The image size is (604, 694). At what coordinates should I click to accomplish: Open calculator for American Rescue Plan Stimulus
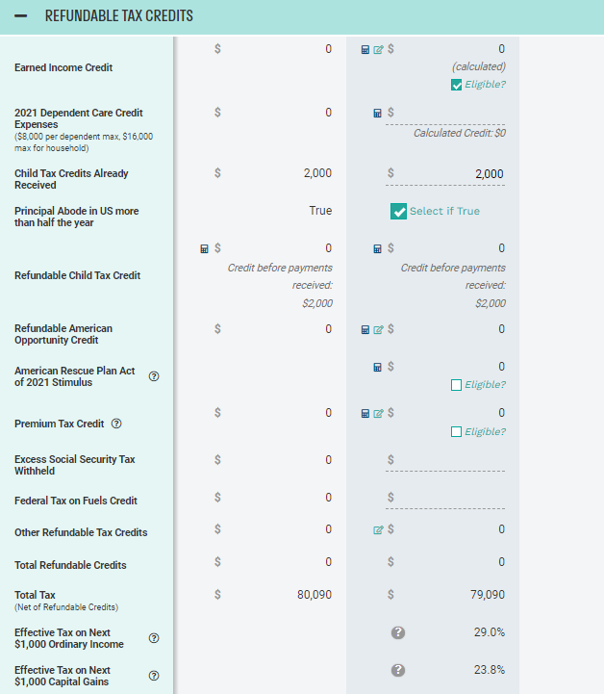click(378, 367)
